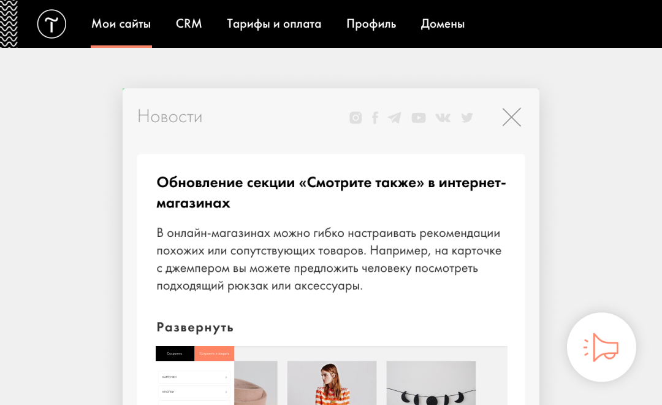Select the thumbnail of woman in striped sweater
The height and width of the screenshot is (405, 662).
pyautogui.click(x=332, y=382)
